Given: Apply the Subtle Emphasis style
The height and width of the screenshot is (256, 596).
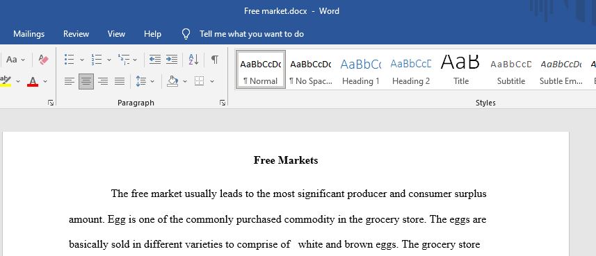Looking at the screenshot, I should (x=561, y=70).
